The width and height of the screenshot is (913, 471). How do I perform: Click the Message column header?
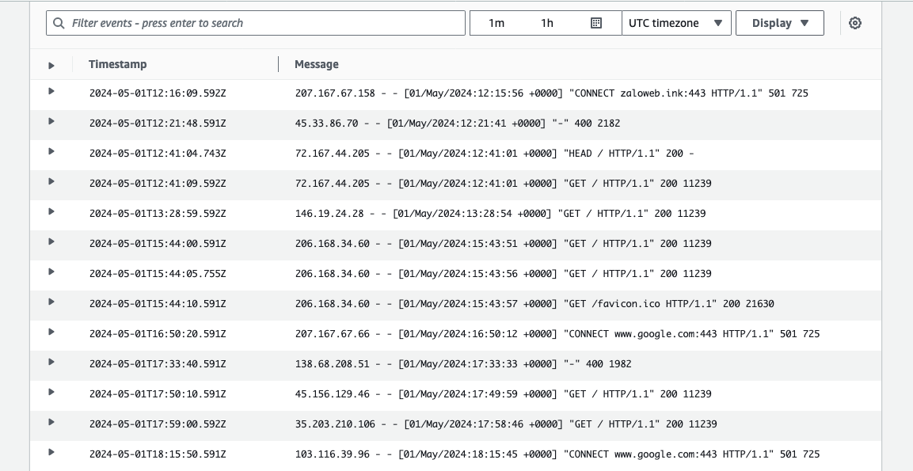tap(316, 64)
